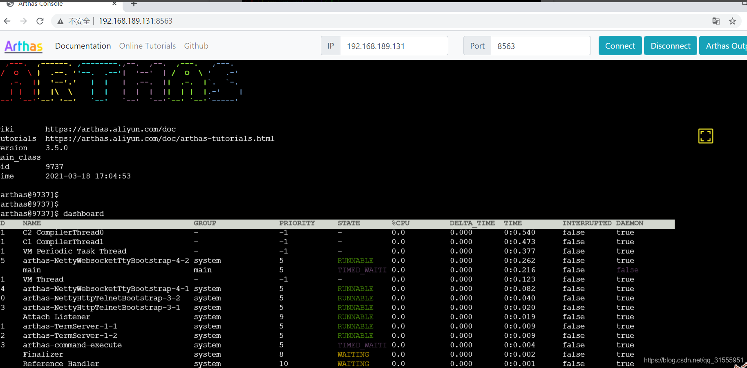Open a new browser tab

[x=134, y=4]
